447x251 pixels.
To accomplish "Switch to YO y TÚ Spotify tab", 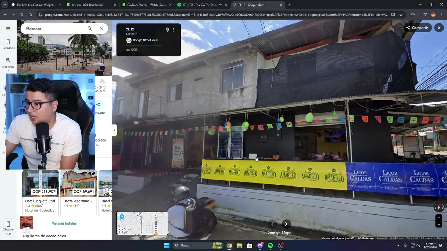I will pos(199,5).
